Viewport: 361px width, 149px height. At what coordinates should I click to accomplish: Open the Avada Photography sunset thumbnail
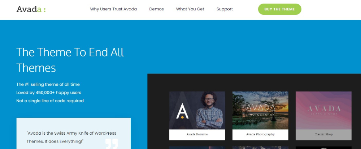tap(260, 110)
